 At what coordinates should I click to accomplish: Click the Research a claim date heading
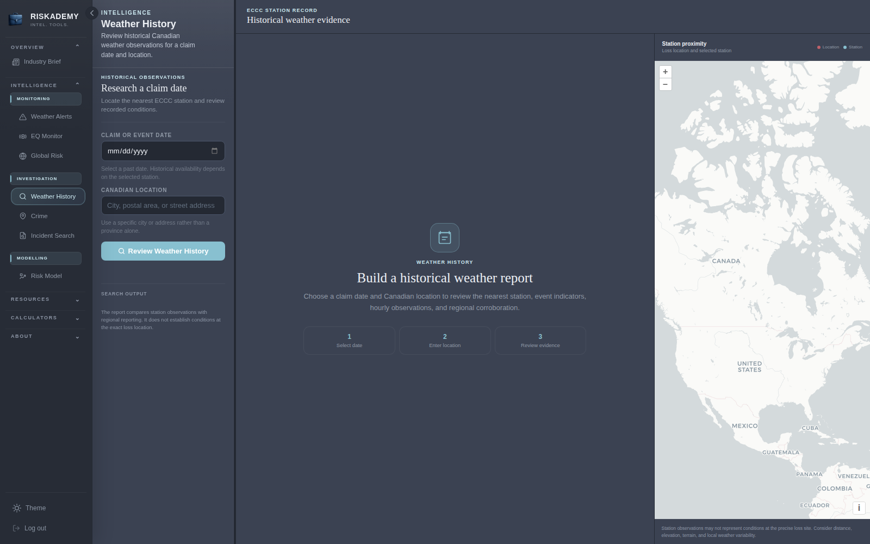point(144,88)
